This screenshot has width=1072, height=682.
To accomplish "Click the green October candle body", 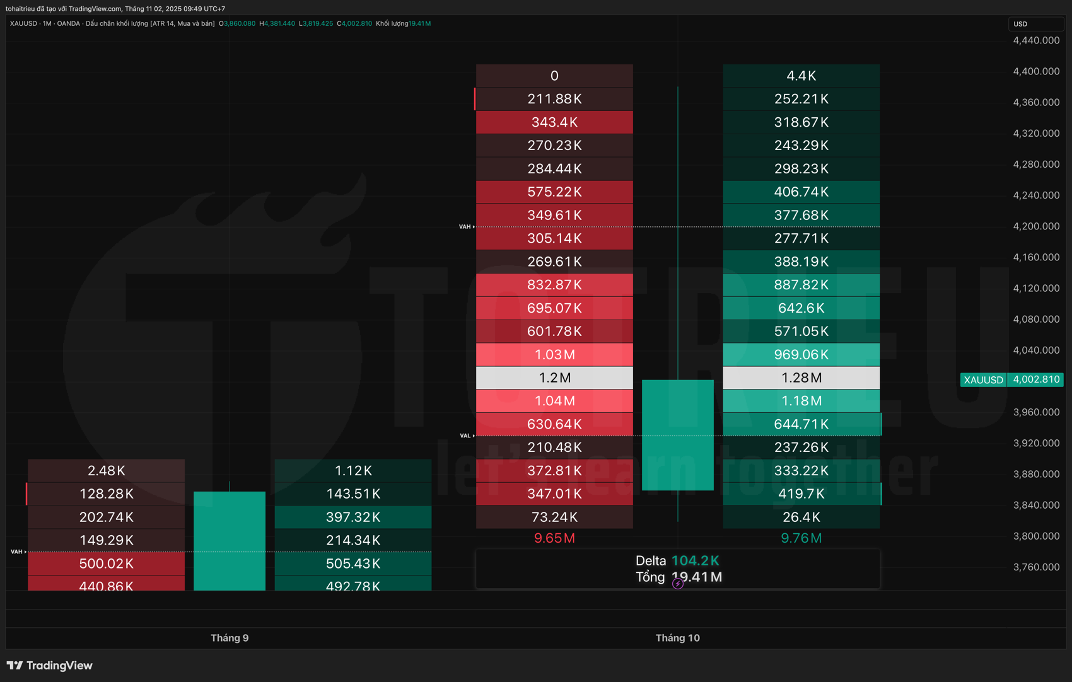I will click(678, 435).
